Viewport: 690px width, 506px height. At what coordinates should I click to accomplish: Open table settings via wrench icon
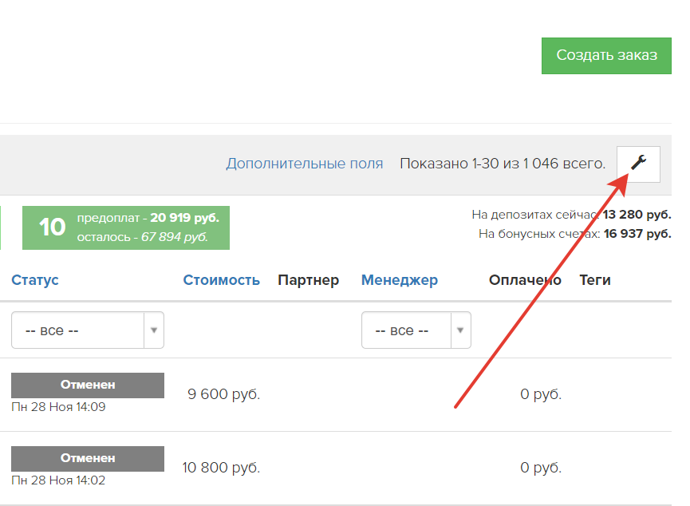(638, 164)
